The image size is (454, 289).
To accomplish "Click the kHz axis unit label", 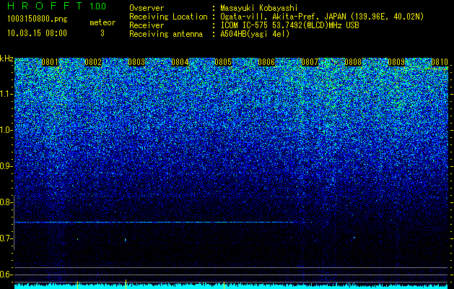I will tap(6, 59).
